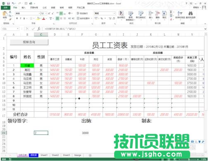The width and height of the screenshot is (208, 161).
Task: Open the font name dropdown
Action: (x=39, y=13)
